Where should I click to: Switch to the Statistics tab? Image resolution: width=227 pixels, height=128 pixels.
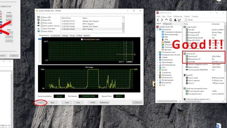point(87,36)
